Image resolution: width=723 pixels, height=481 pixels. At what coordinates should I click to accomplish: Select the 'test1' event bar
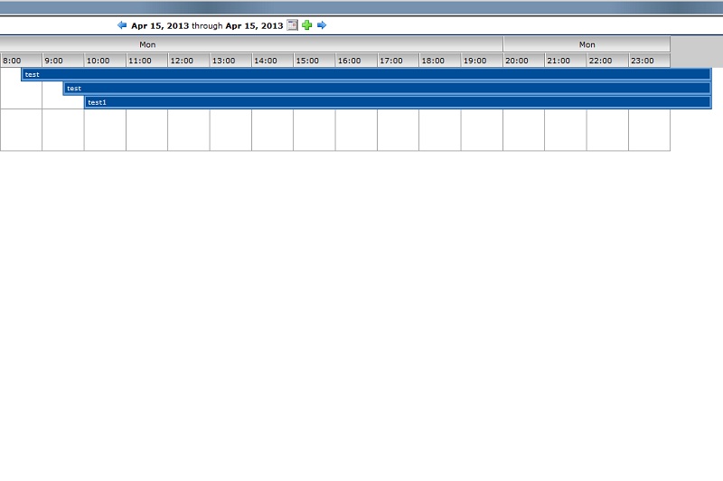coord(398,102)
